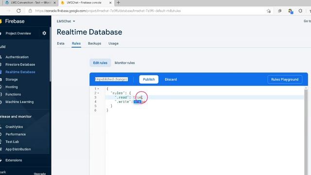Expand the LMSChat project dropdown
This screenshot has height=175, width=311.
coord(66,21)
